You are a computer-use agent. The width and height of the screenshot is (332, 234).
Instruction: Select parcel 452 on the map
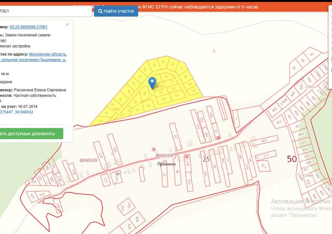tap(279, 123)
